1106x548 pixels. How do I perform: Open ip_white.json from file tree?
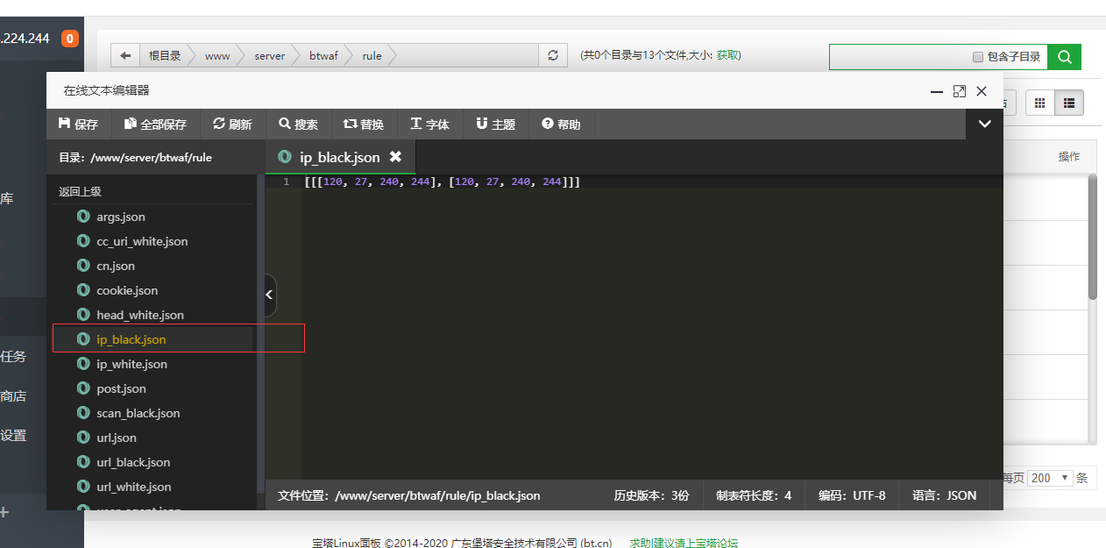(x=131, y=364)
